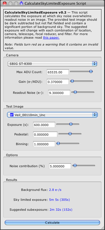Click the Pedestal slider handle

click(x=70, y=134)
